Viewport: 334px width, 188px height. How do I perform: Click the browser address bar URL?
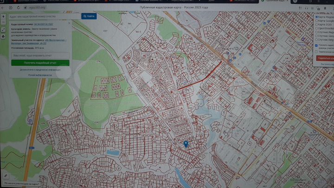(37, 8)
